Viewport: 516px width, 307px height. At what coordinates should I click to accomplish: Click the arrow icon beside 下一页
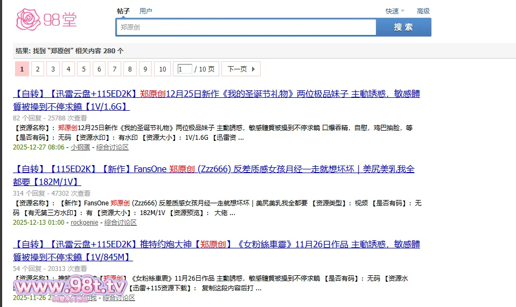pyautogui.click(x=254, y=69)
